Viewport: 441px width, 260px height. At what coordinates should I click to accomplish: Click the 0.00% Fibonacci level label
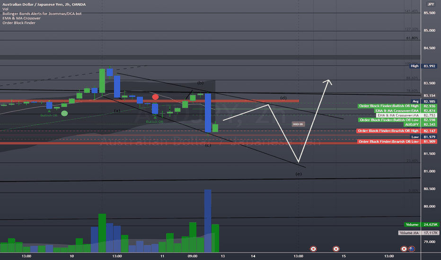point(413,191)
